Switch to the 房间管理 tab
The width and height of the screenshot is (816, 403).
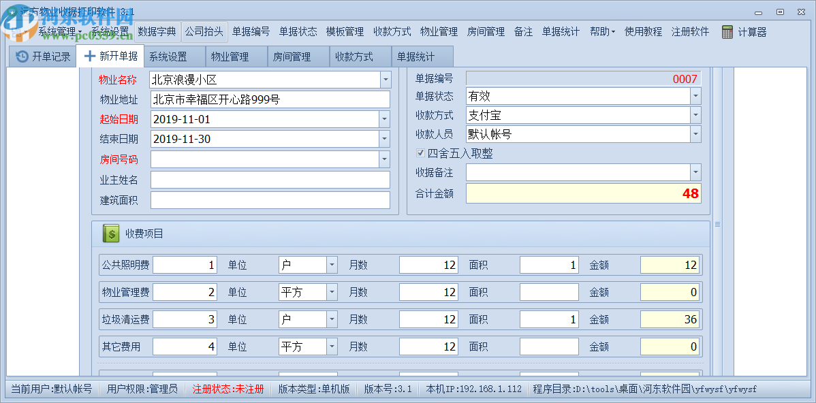(x=298, y=57)
